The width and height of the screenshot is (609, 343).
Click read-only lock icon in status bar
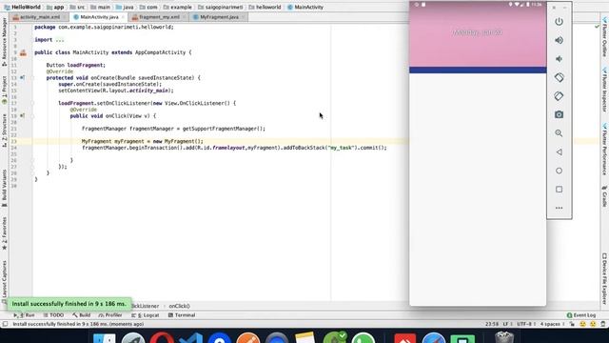pos(572,324)
